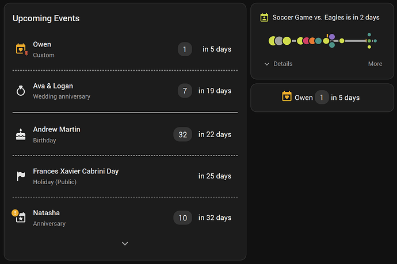Expand the Upcoming Events list with bottom chevron
This screenshot has height=264, width=397.
(x=125, y=243)
